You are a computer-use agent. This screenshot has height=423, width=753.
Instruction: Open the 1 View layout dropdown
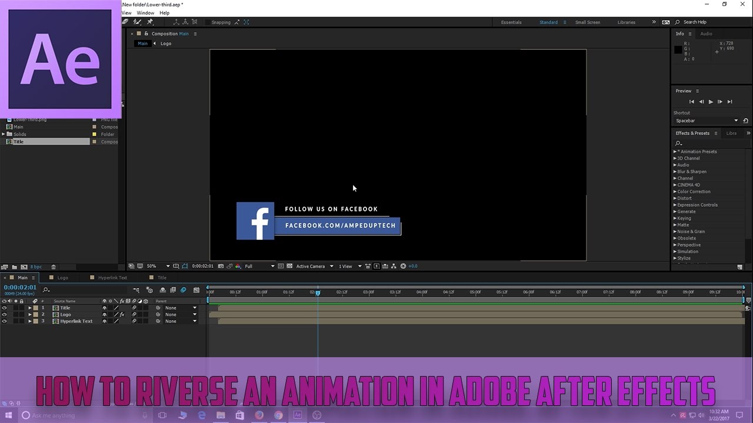(x=350, y=266)
